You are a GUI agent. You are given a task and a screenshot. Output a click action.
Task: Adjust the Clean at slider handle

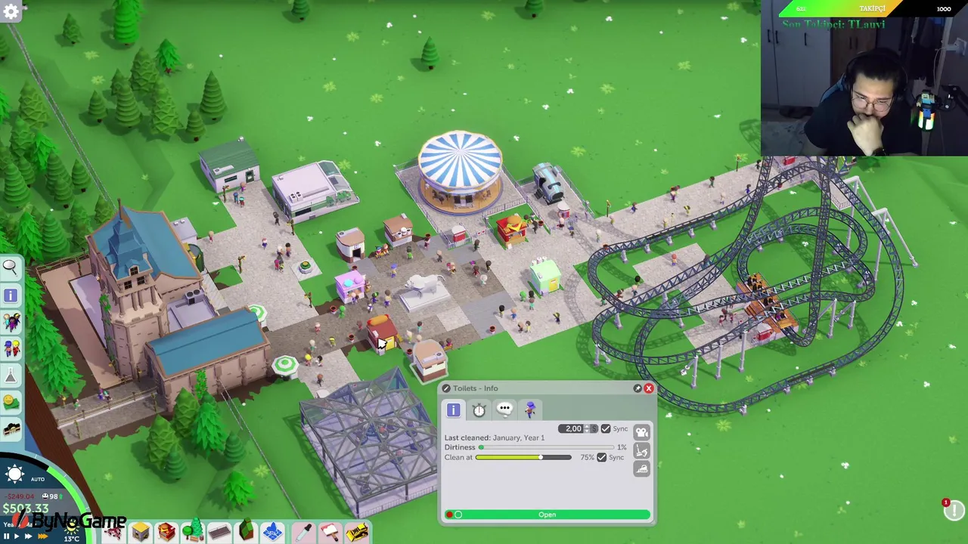(x=541, y=457)
